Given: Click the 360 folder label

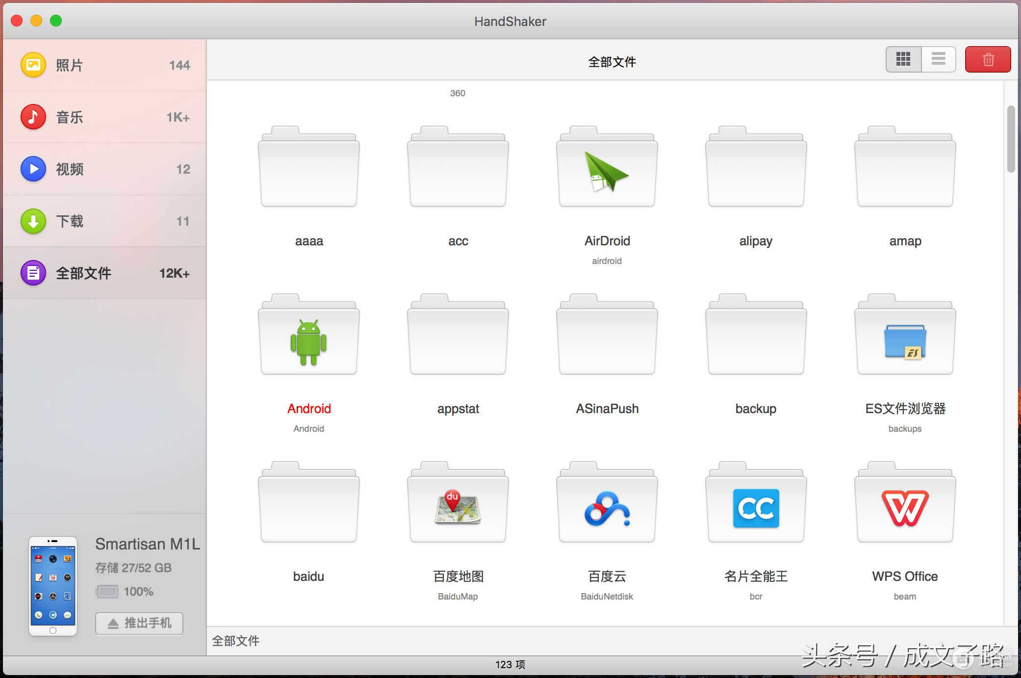Looking at the screenshot, I should pos(458,93).
